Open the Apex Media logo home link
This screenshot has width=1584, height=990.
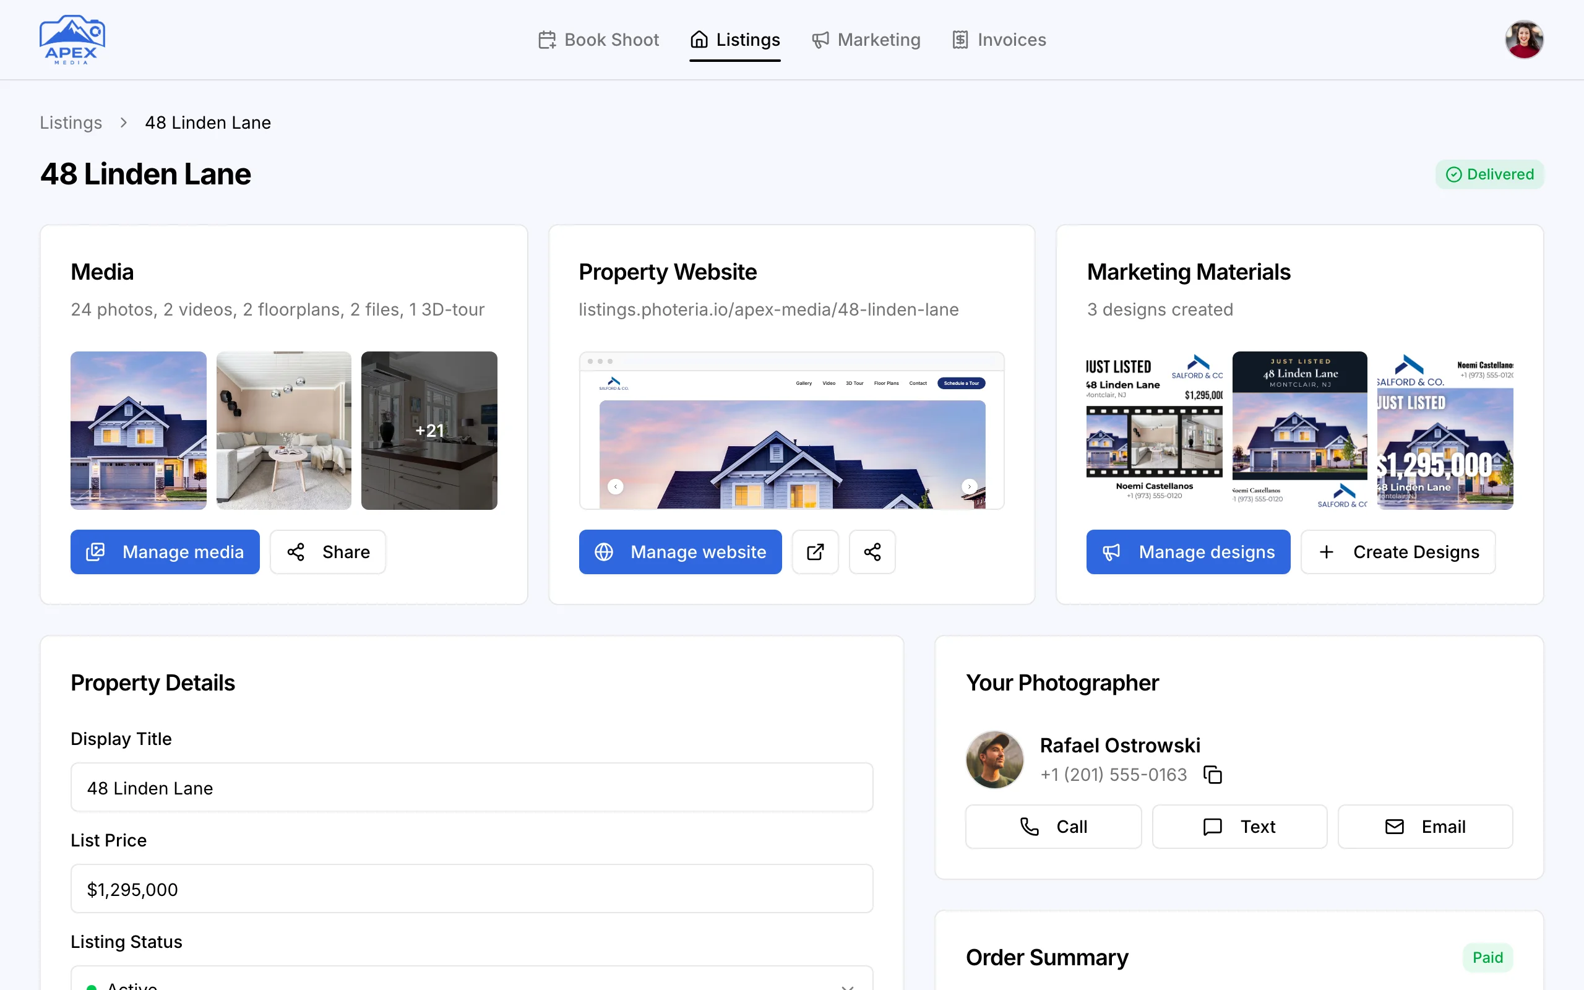click(72, 39)
